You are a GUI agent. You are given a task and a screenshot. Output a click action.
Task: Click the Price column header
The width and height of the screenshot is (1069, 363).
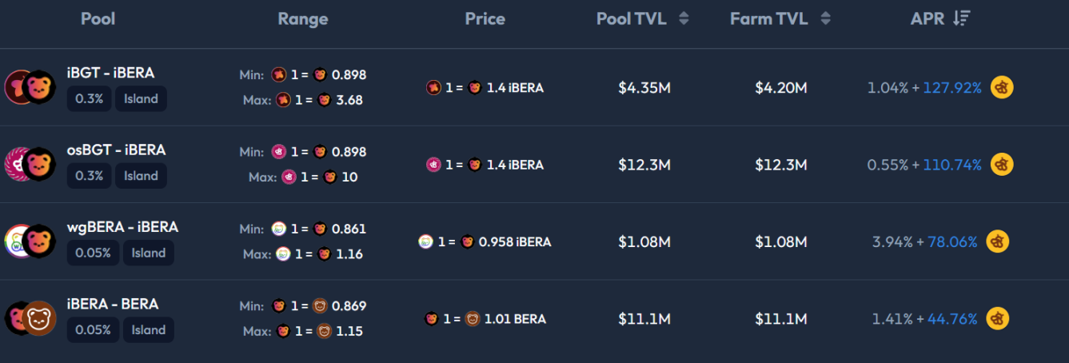coord(485,18)
